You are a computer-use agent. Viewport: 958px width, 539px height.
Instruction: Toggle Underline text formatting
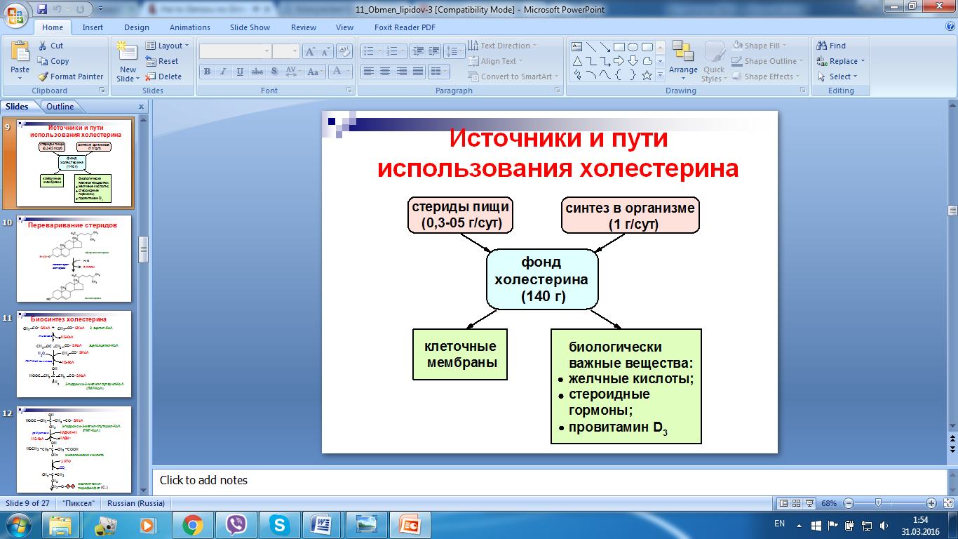[240, 72]
